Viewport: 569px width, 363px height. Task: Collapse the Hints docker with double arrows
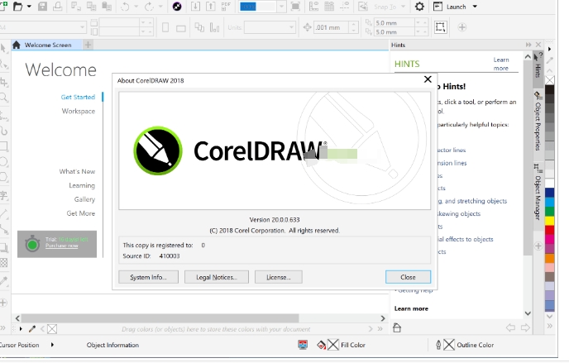[528, 45]
